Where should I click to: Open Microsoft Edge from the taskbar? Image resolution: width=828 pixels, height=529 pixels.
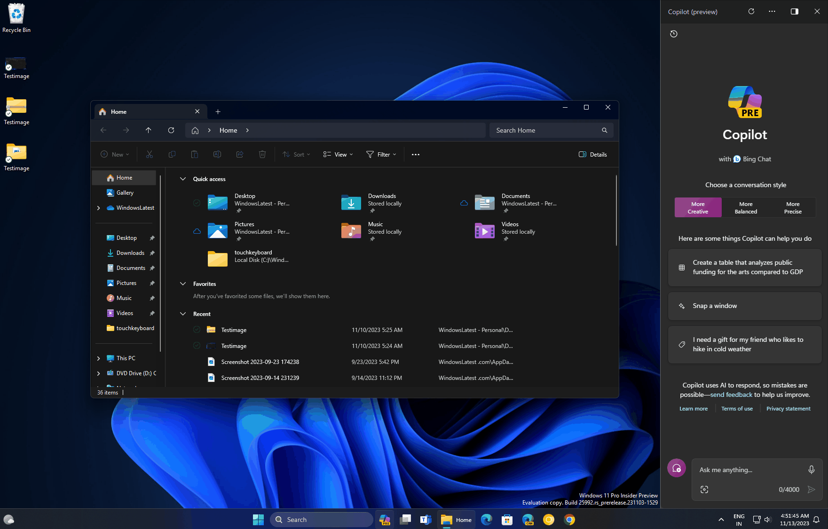click(487, 520)
